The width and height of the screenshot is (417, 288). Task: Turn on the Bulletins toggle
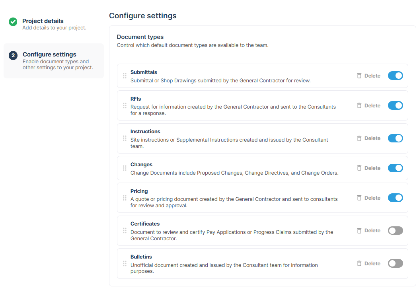(395, 263)
